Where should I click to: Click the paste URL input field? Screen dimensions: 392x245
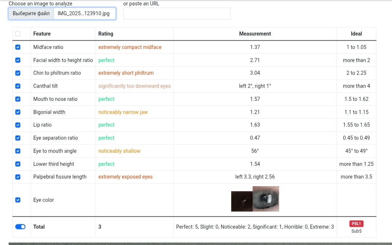click(x=177, y=14)
